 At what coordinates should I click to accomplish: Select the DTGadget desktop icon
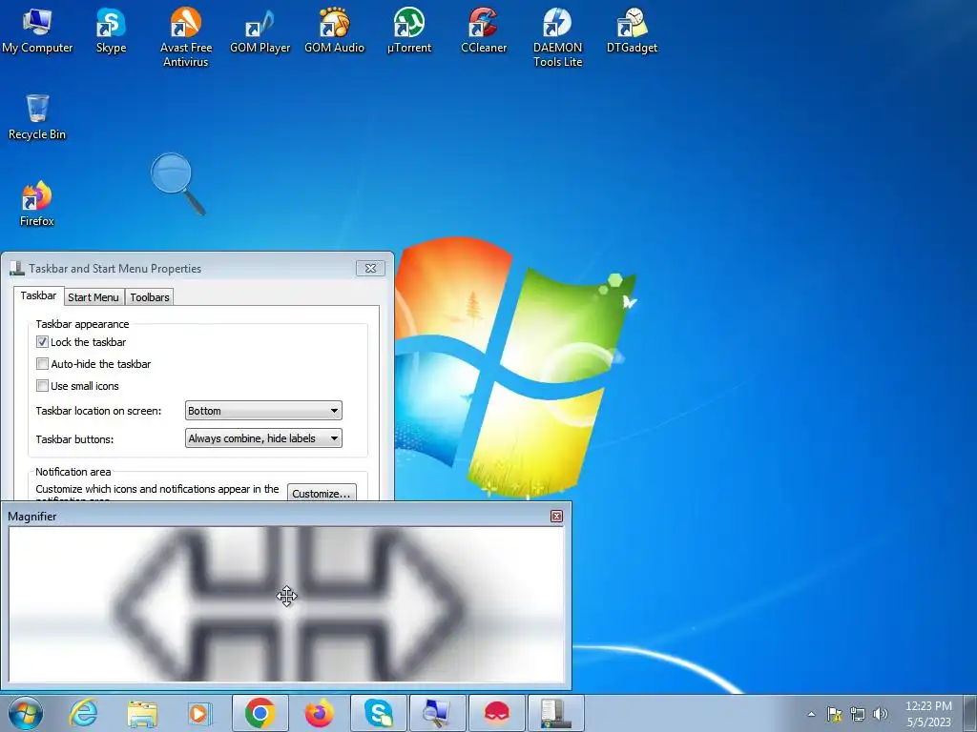pyautogui.click(x=632, y=30)
